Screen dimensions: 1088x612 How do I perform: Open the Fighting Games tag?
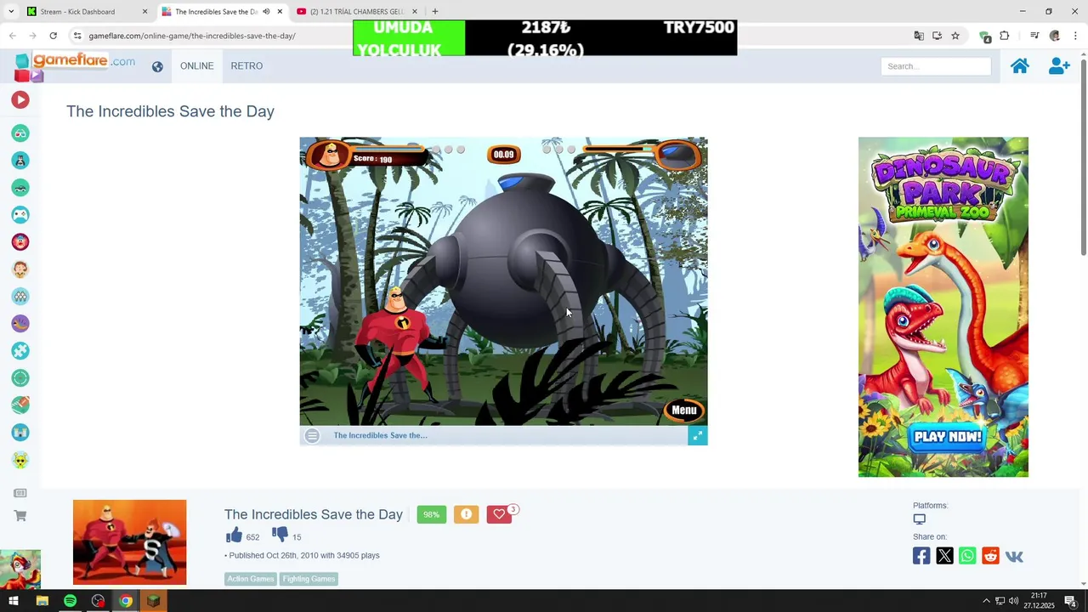309,579
